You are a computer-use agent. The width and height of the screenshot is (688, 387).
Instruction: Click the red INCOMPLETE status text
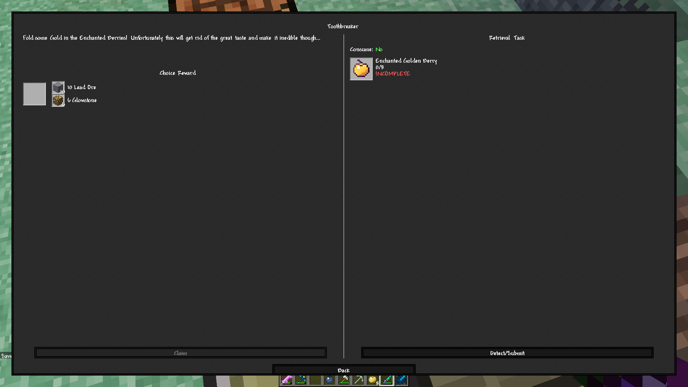[x=392, y=73]
